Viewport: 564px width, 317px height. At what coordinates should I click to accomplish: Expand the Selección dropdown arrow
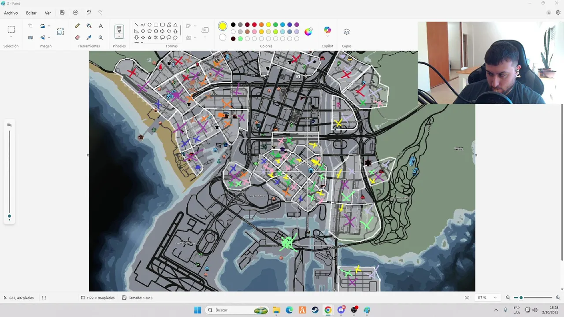click(x=11, y=37)
